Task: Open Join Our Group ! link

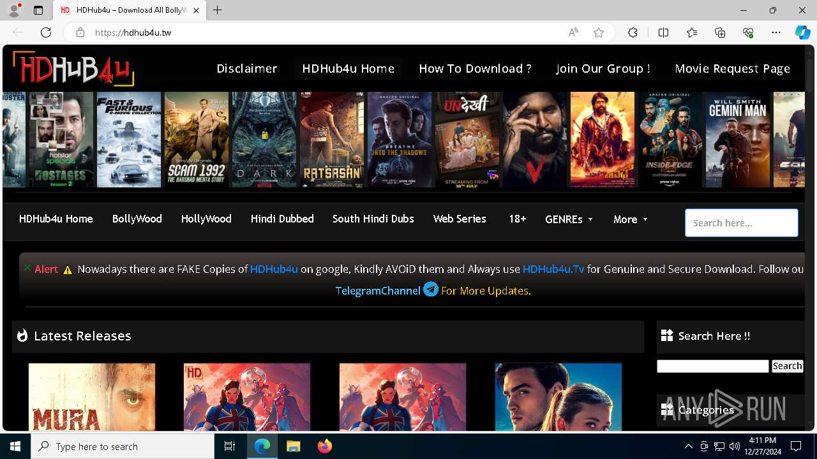Action: tap(603, 68)
